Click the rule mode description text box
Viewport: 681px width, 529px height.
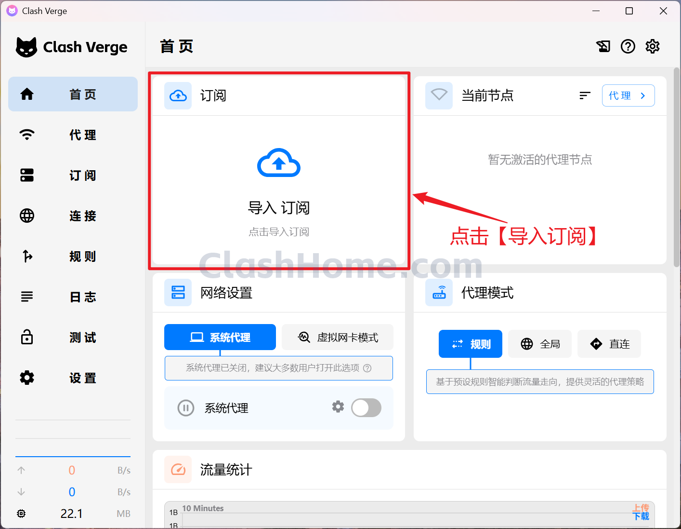540,382
